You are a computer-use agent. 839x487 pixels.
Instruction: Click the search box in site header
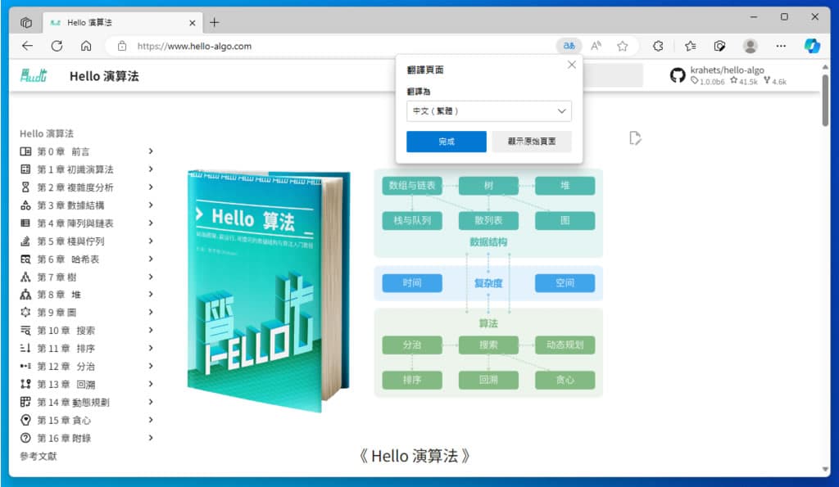click(x=613, y=75)
